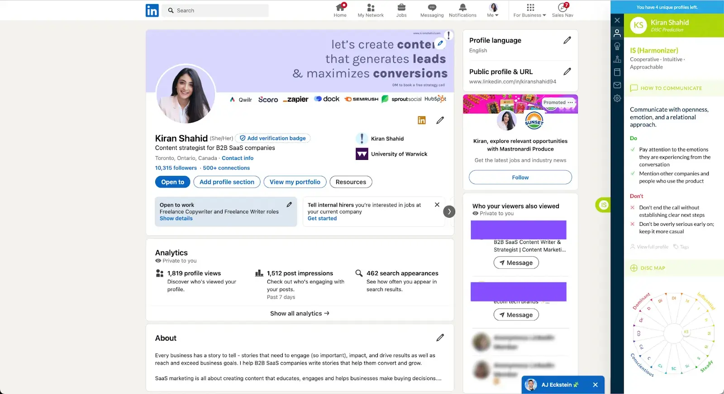Message the ecom tech brands profile
The image size is (724, 394).
point(516,315)
